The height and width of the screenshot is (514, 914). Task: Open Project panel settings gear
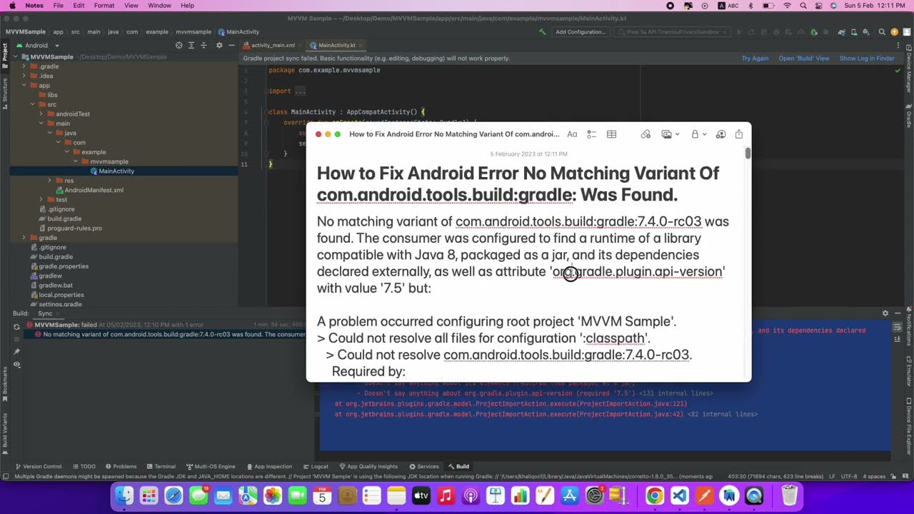click(219, 45)
